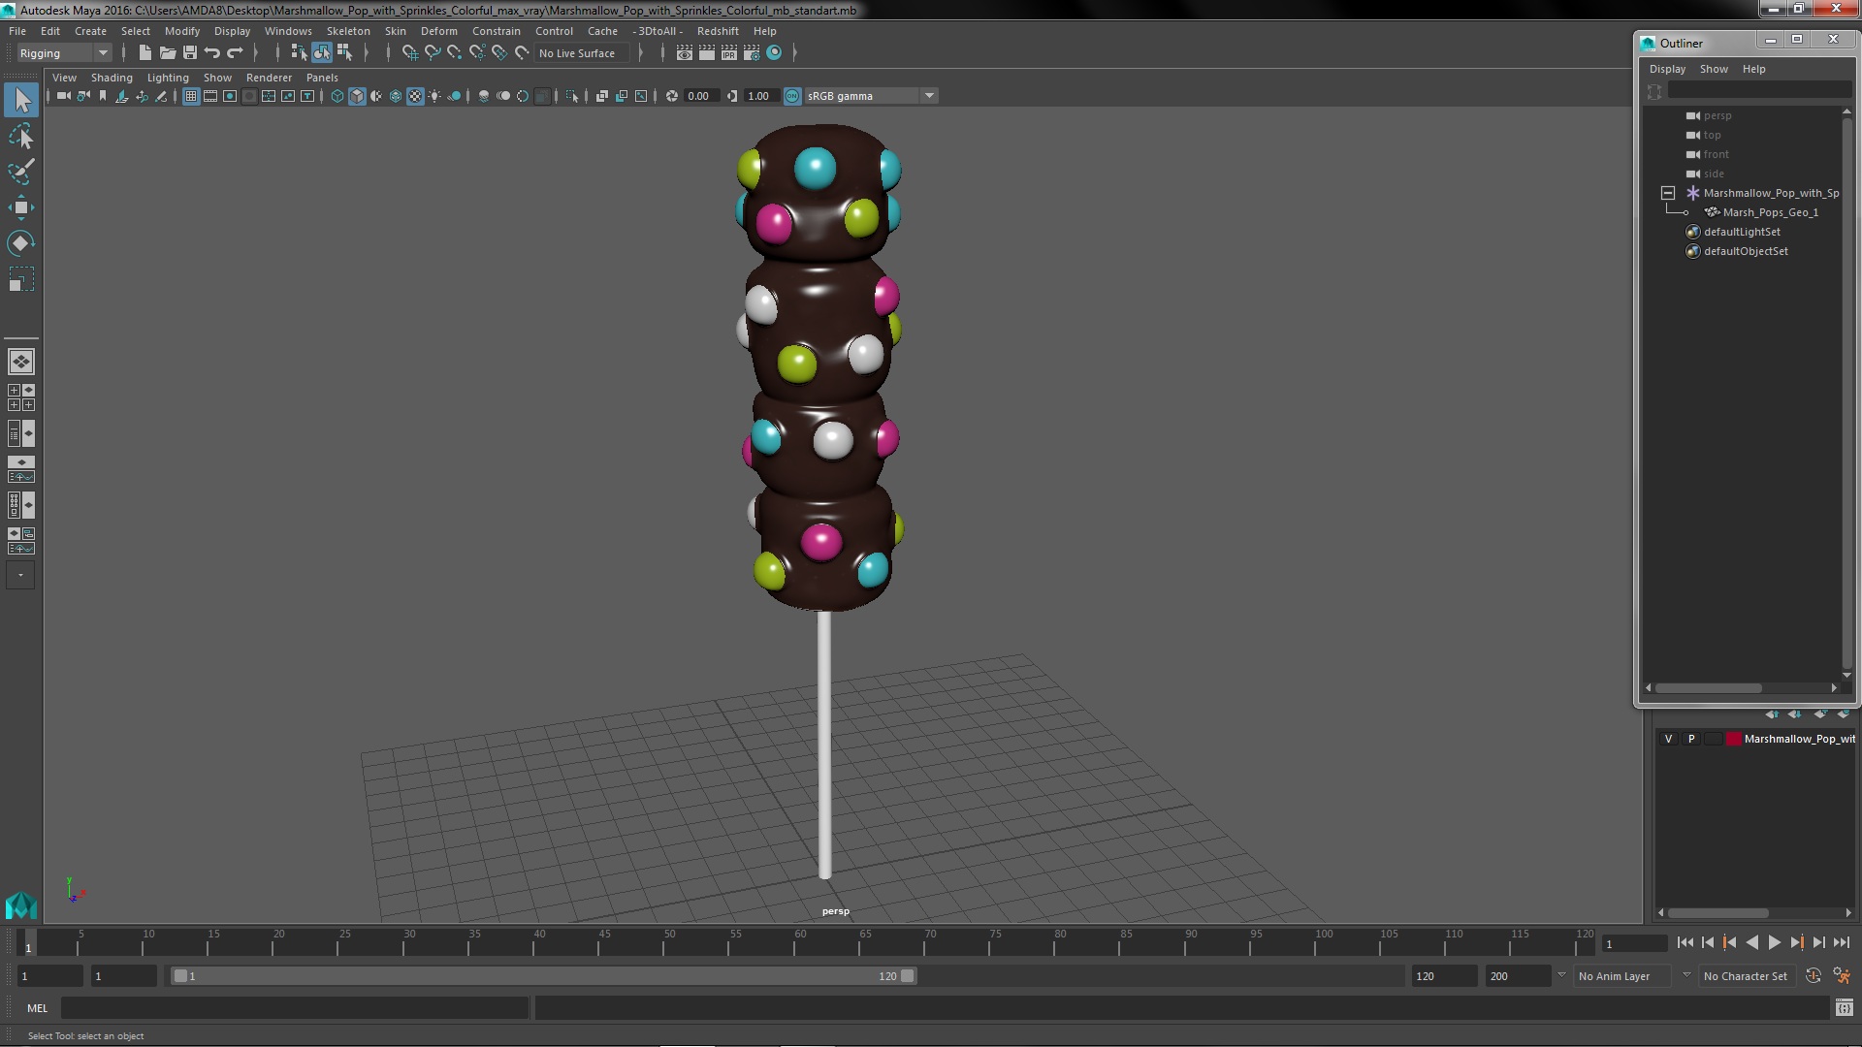This screenshot has height=1047, width=1862.
Task: Open the viewport Renderer menu
Action: [269, 78]
